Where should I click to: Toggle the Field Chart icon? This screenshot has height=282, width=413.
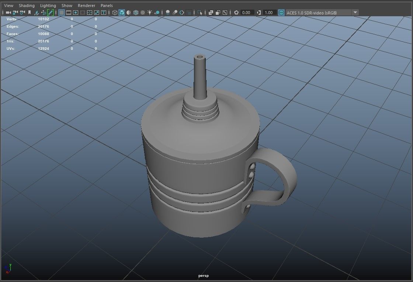click(90, 13)
